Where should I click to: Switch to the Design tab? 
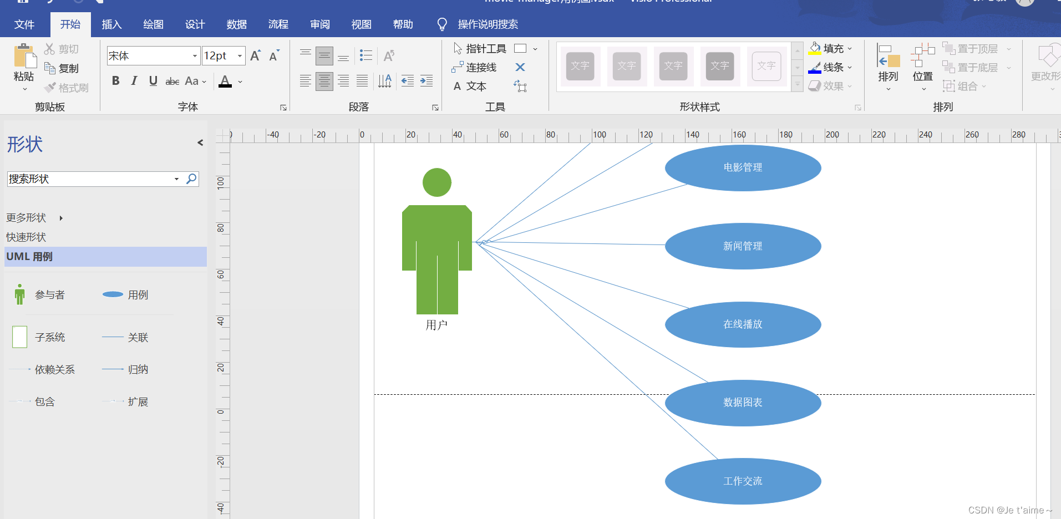[195, 24]
